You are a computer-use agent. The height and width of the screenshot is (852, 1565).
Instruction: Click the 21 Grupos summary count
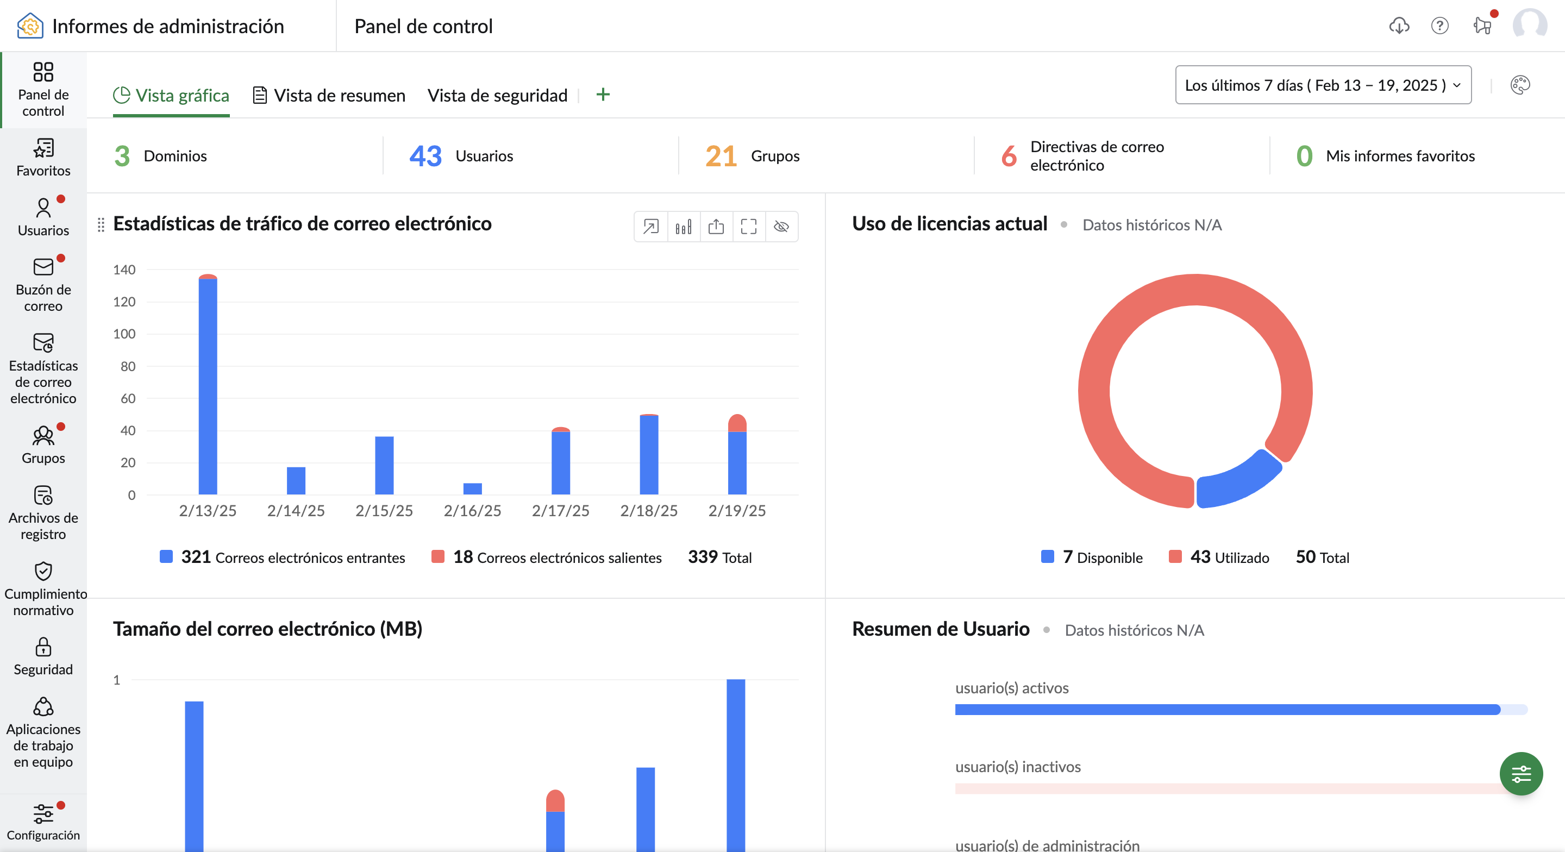(721, 156)
